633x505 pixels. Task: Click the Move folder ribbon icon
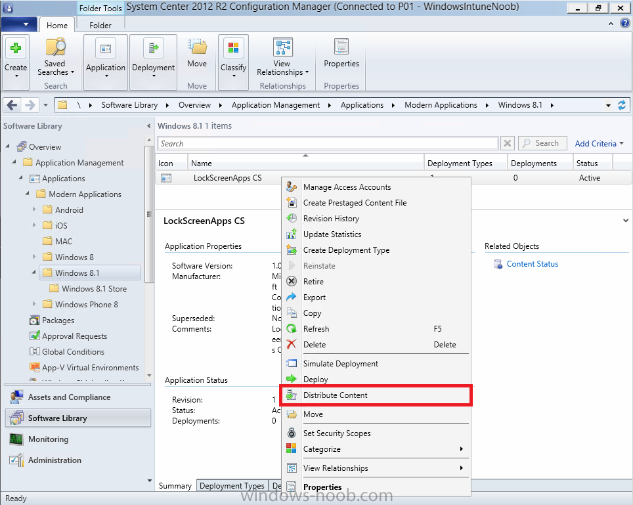198,47
